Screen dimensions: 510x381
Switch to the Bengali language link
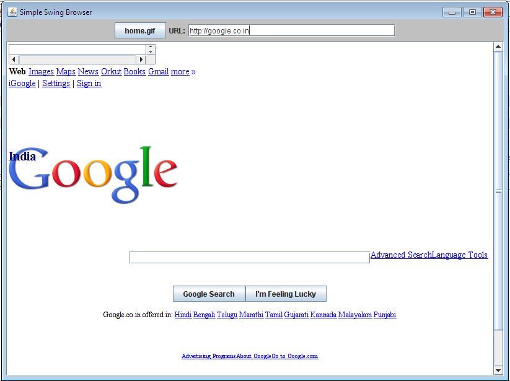(x=204, y=315)
